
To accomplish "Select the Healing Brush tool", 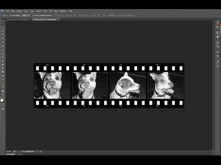I will coord(3,46).
